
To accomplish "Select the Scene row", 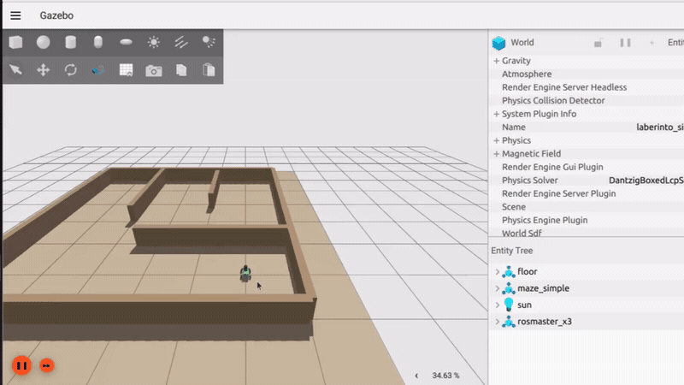I will point(587,207).
